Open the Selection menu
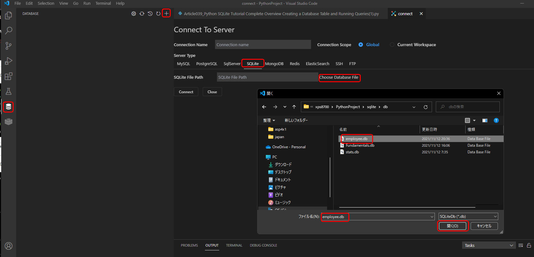 point(46,3)
